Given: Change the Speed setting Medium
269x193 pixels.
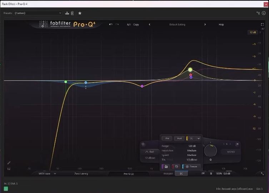Looking at the screenshot, I should coord(191,155).
